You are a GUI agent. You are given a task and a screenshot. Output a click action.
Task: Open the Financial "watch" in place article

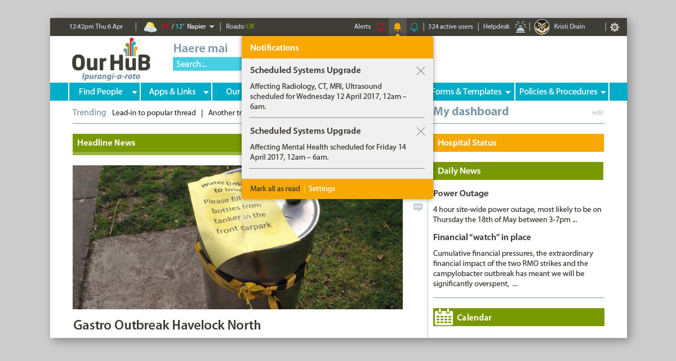point(482,237)
